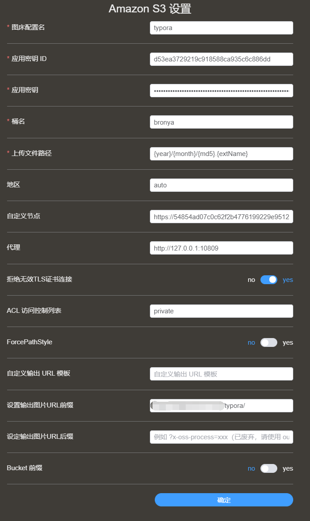Image resolution: width=310 pixels, height=521 pixels.
Task: Click into the 应用密钥 ID field
Action: (222, 59)
